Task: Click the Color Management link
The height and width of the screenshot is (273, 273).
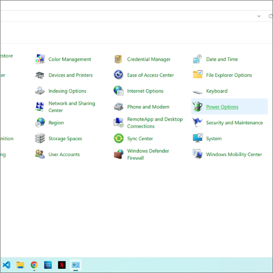Action: (x=70, y=59)
